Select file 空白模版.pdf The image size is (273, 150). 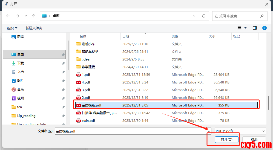(x=166, y=105)
